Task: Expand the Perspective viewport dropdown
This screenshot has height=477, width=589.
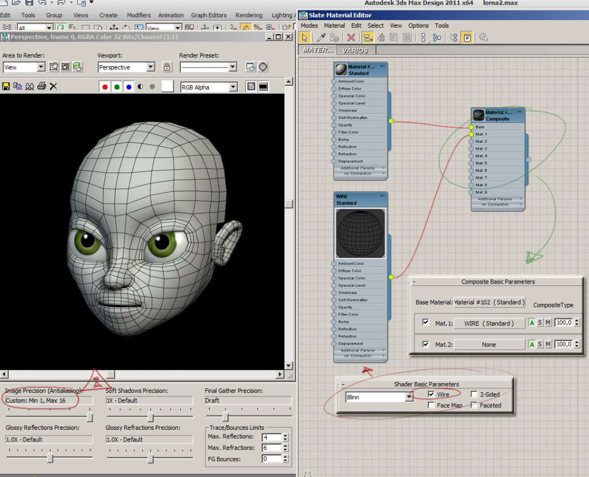Action: tap(150, 67)
